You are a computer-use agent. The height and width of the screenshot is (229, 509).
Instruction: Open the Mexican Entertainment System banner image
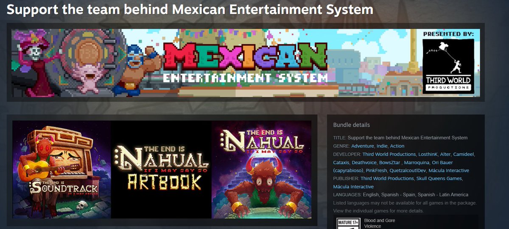(246, 63)
